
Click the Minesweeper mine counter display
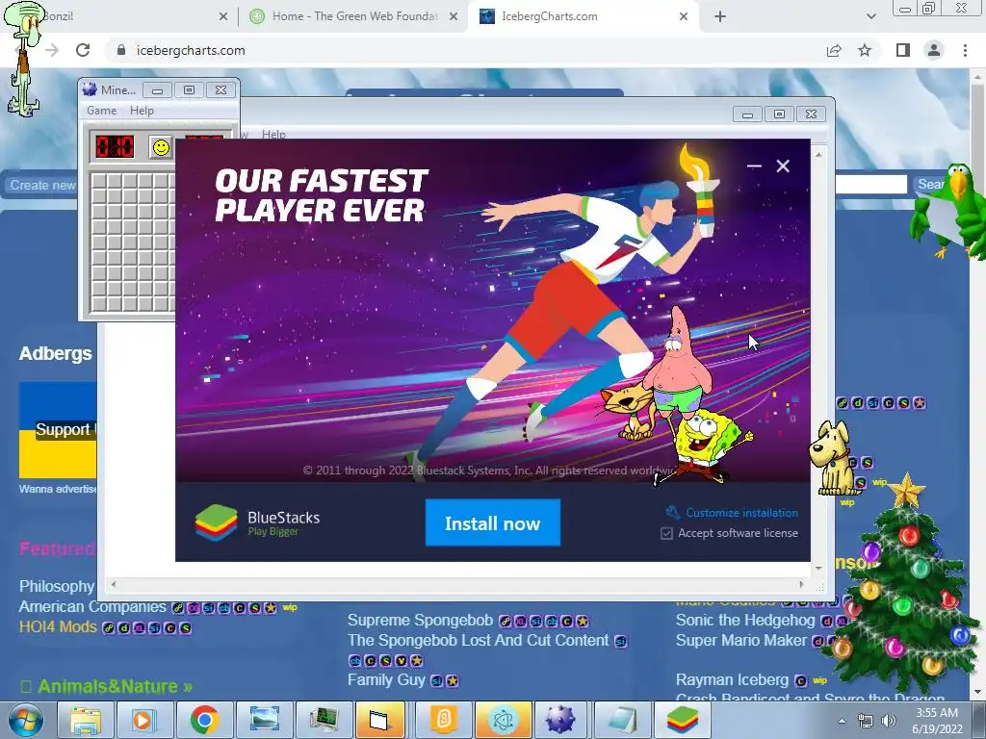coord(115,147)
